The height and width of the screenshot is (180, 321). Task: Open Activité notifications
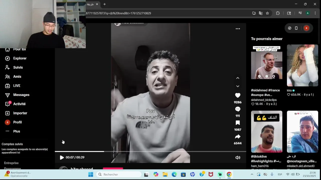pos(15,104)
